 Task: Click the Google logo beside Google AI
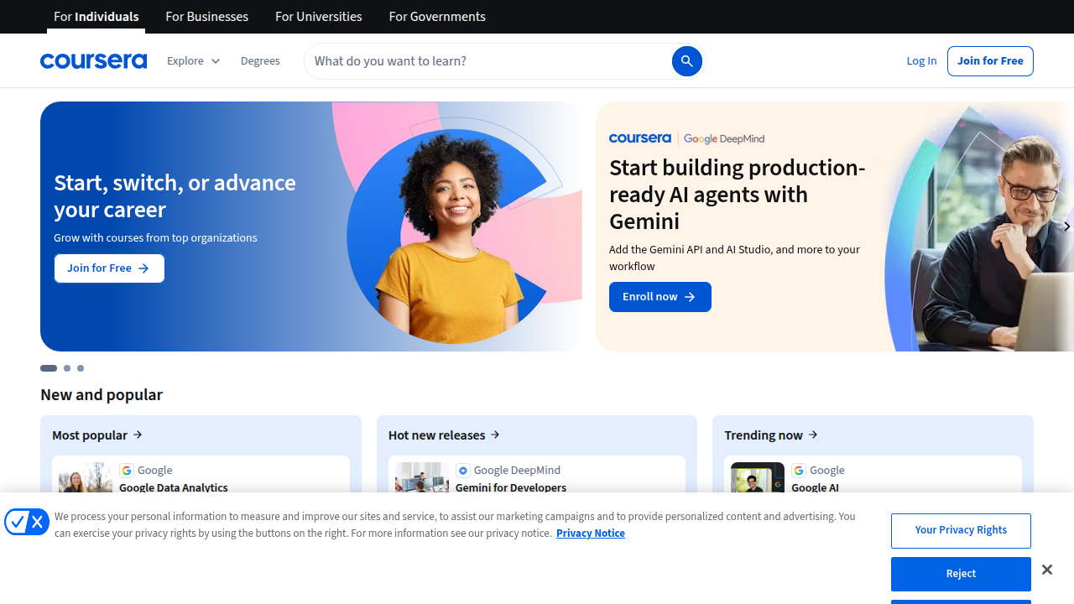coord(799,471)
